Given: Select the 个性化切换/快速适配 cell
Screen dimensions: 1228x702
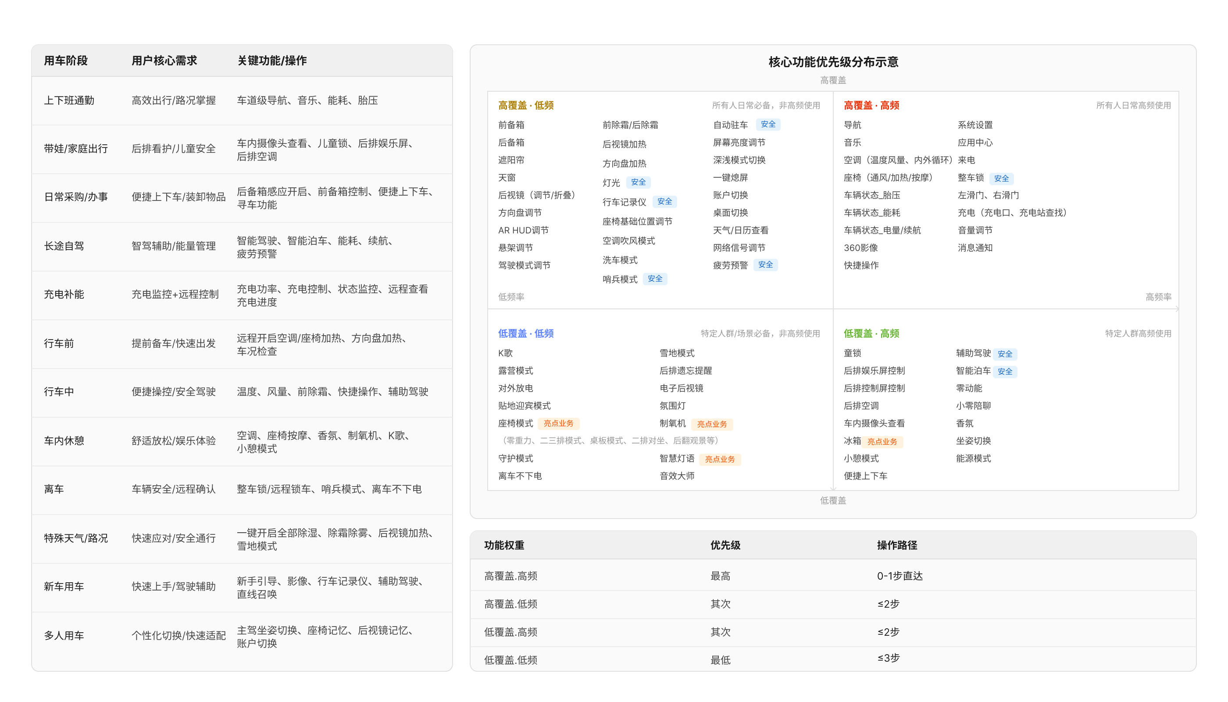Looking at the screenshot, I should pyautogui.click(x=178, y=635).
